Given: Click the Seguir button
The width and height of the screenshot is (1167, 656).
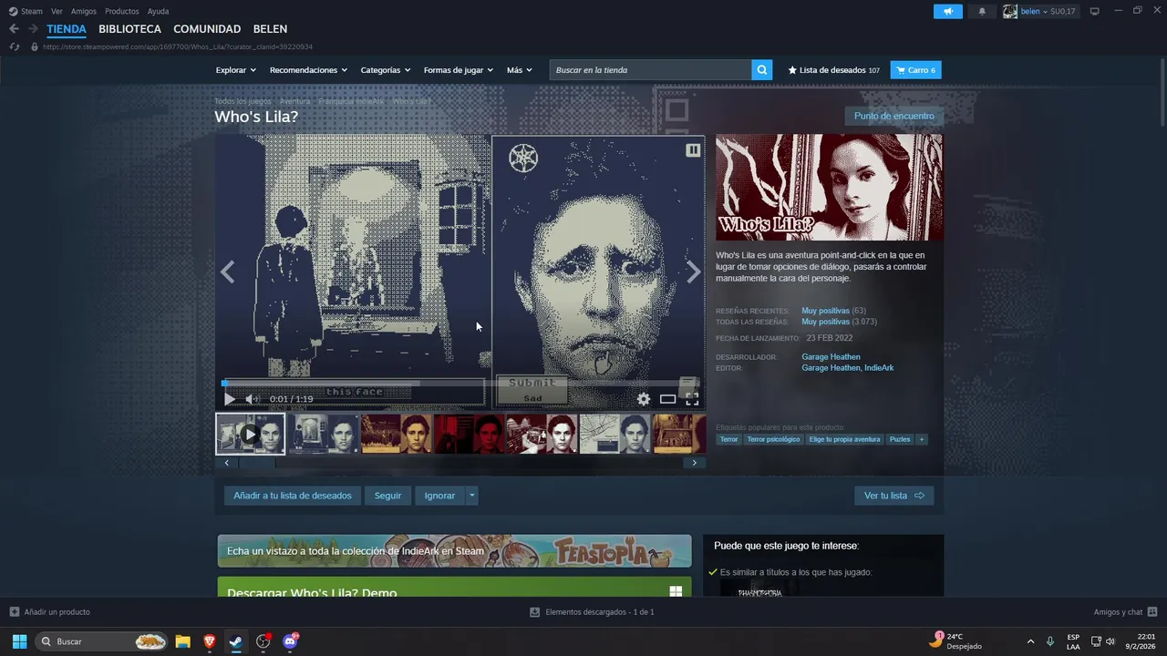Looking at the screenshot, I should [x=387, y=496].
